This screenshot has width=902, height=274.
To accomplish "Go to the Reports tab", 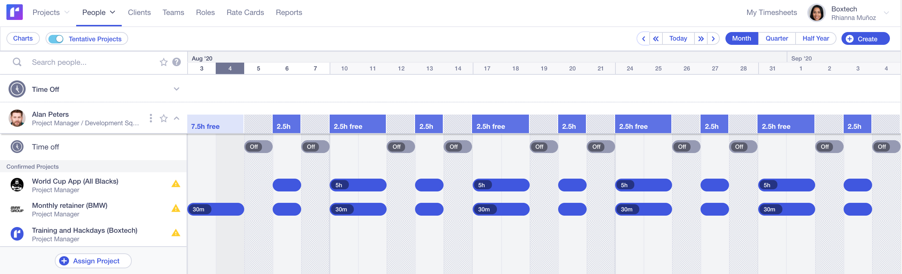I will point(289,12).
